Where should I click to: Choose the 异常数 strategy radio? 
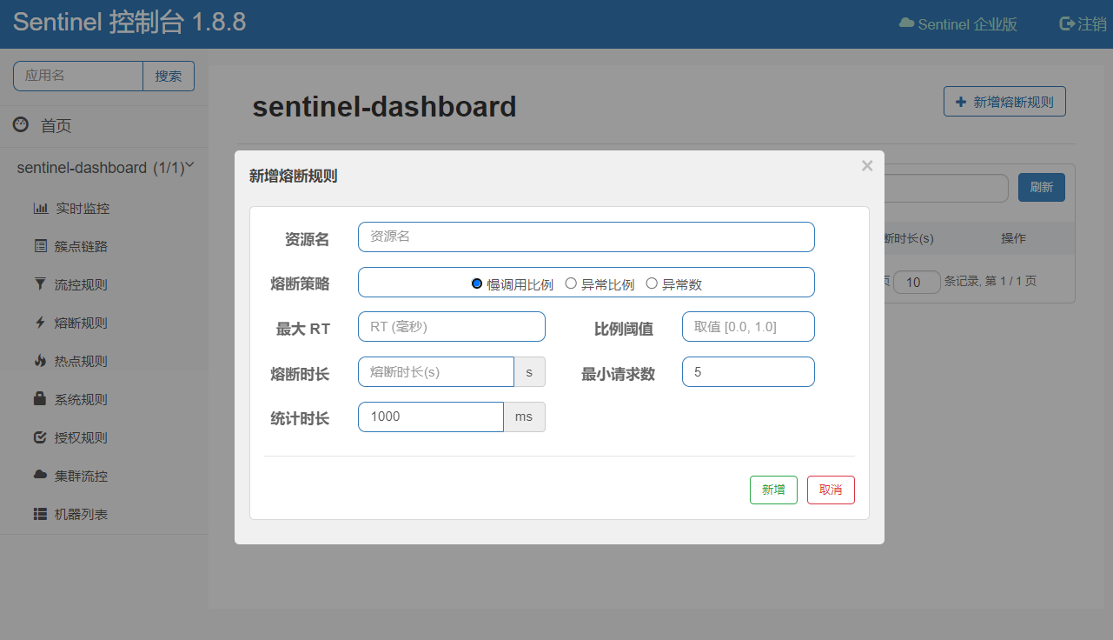[652, 283]
